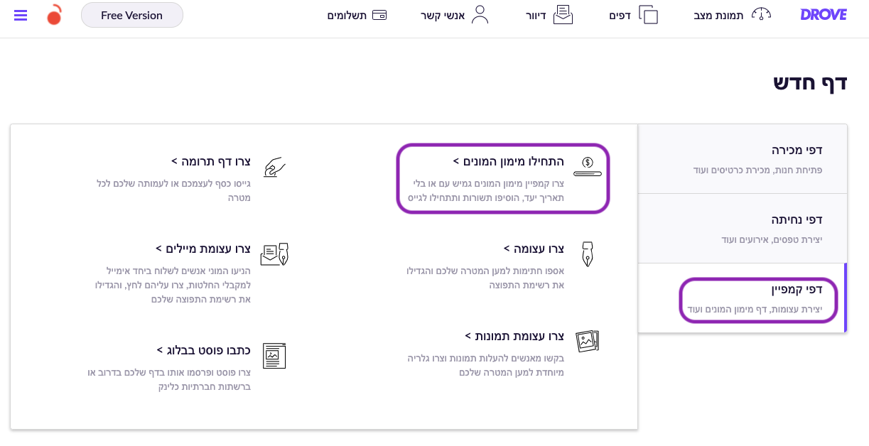Click the התחילו מימון המונים link

pos(509,162)
